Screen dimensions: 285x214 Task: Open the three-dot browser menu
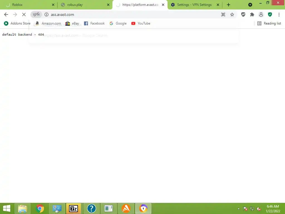(279, 14)
